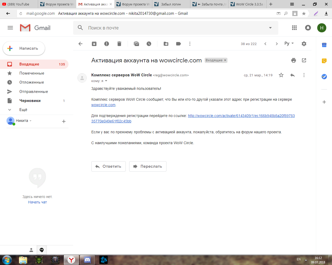Expand recipient details arrow next to кому: я
The image size is (332, 265).
(106, 81)
